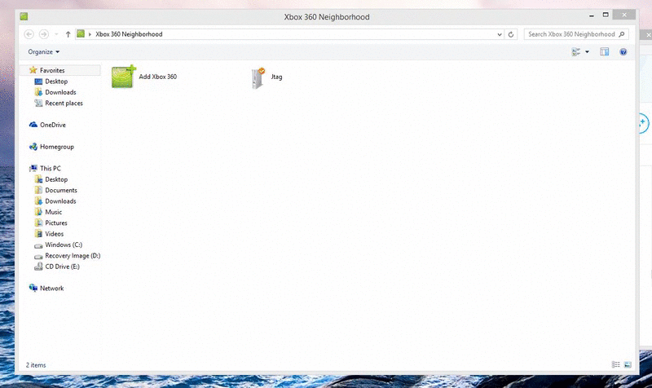
Task: Open Homegroup in the navigation pane
Action: click(x=56, y=147)
